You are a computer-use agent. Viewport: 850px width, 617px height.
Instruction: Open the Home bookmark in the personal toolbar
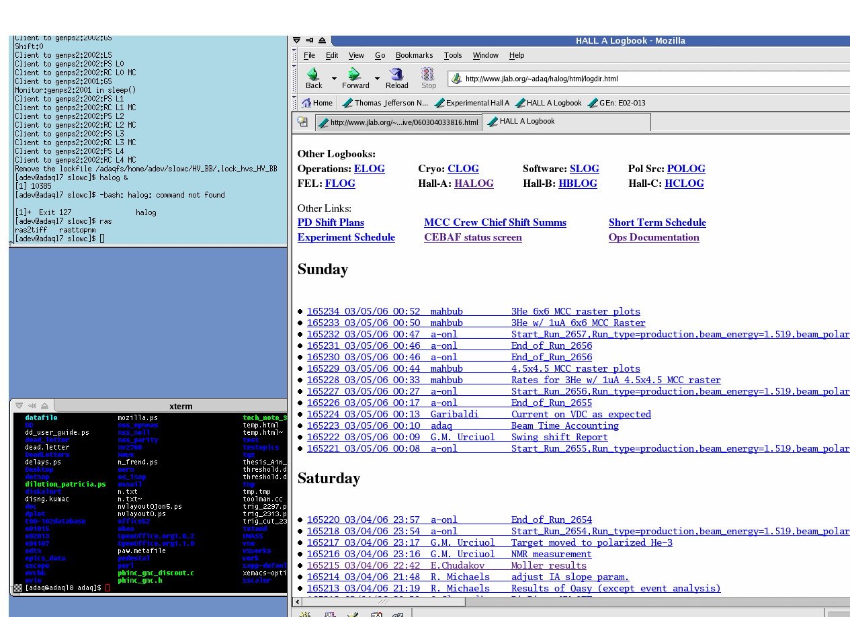click(317, 103)
